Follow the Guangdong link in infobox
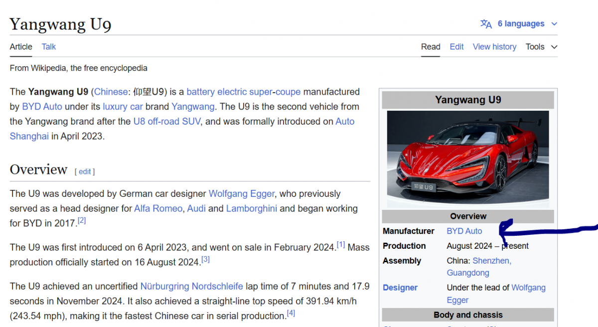Screen dimensions: 598x327 (468, 273)
